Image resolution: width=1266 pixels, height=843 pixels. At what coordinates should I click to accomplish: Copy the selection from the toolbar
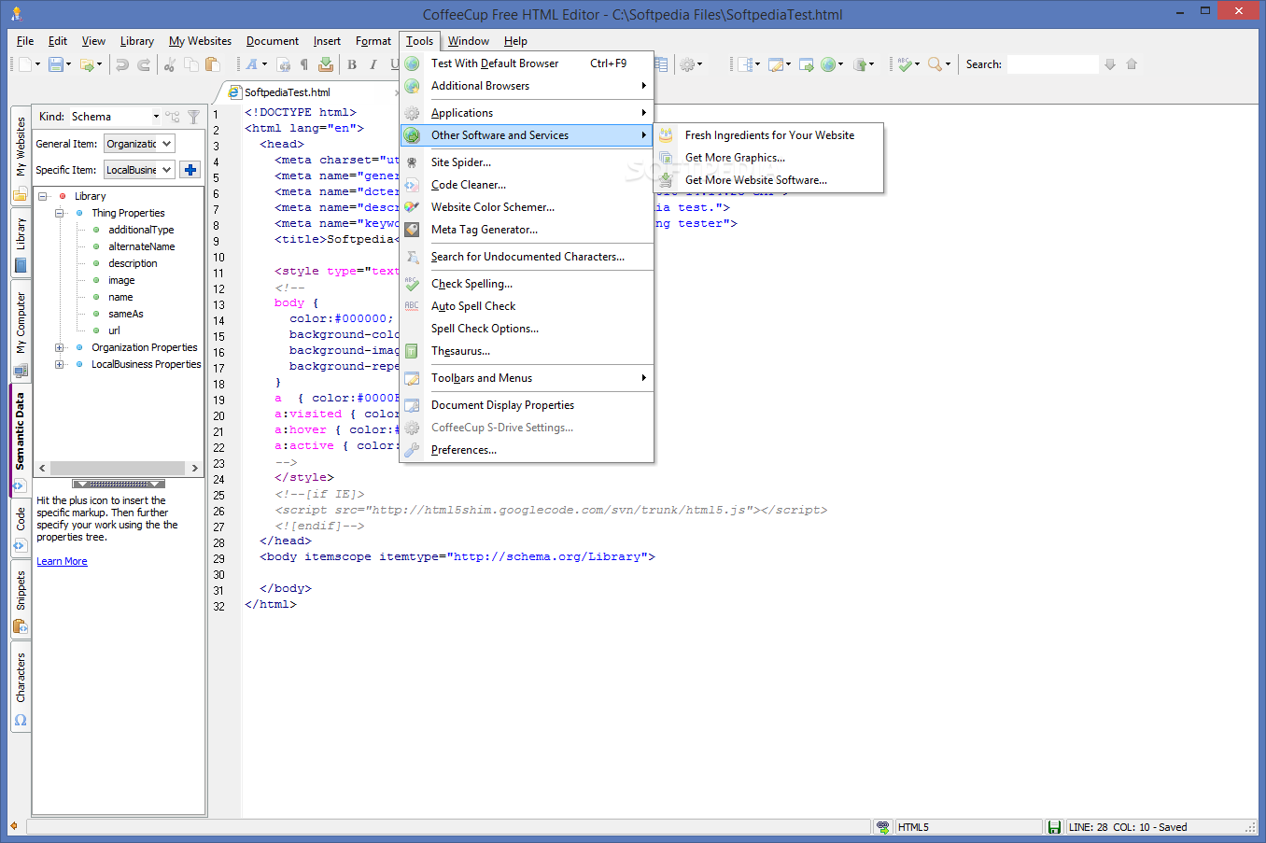pos(191,64)
